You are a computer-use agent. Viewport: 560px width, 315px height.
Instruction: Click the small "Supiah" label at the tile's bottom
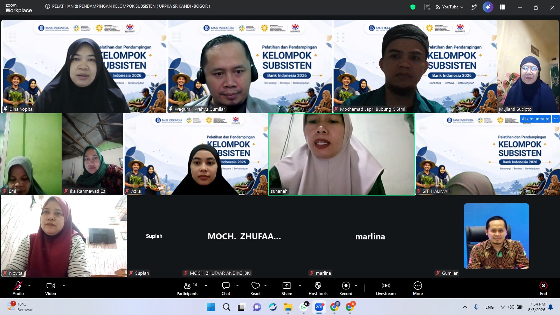[x=142, y=273]
